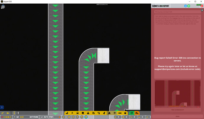Screen dimensions: 204x119
Task: Toggle the striped zone overlay icon
Action: [69, 117]
